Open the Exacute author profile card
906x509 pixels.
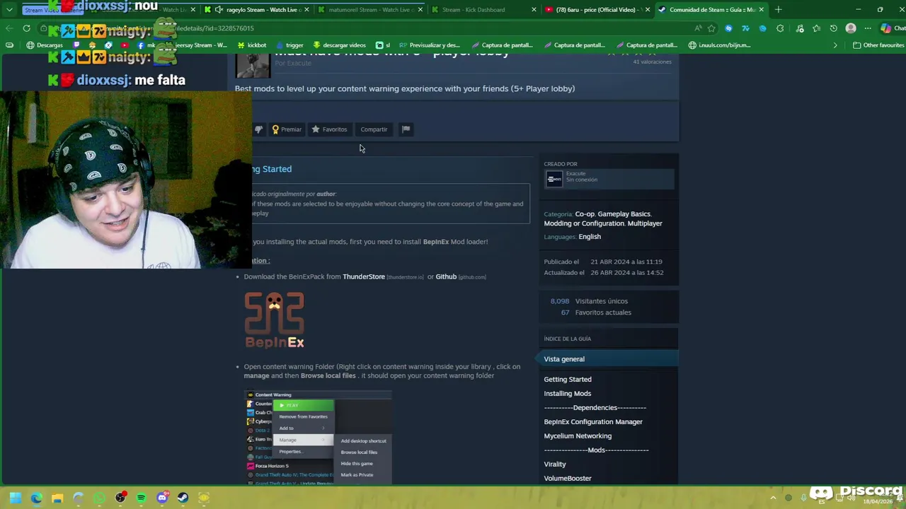[609, 179]
